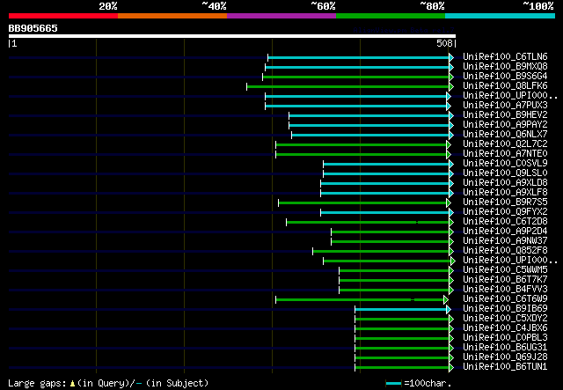The height and width of the screenshot is (390, 563).
Task: Click the UniRef100_Q852F8 label
Action: pos(505,251)
